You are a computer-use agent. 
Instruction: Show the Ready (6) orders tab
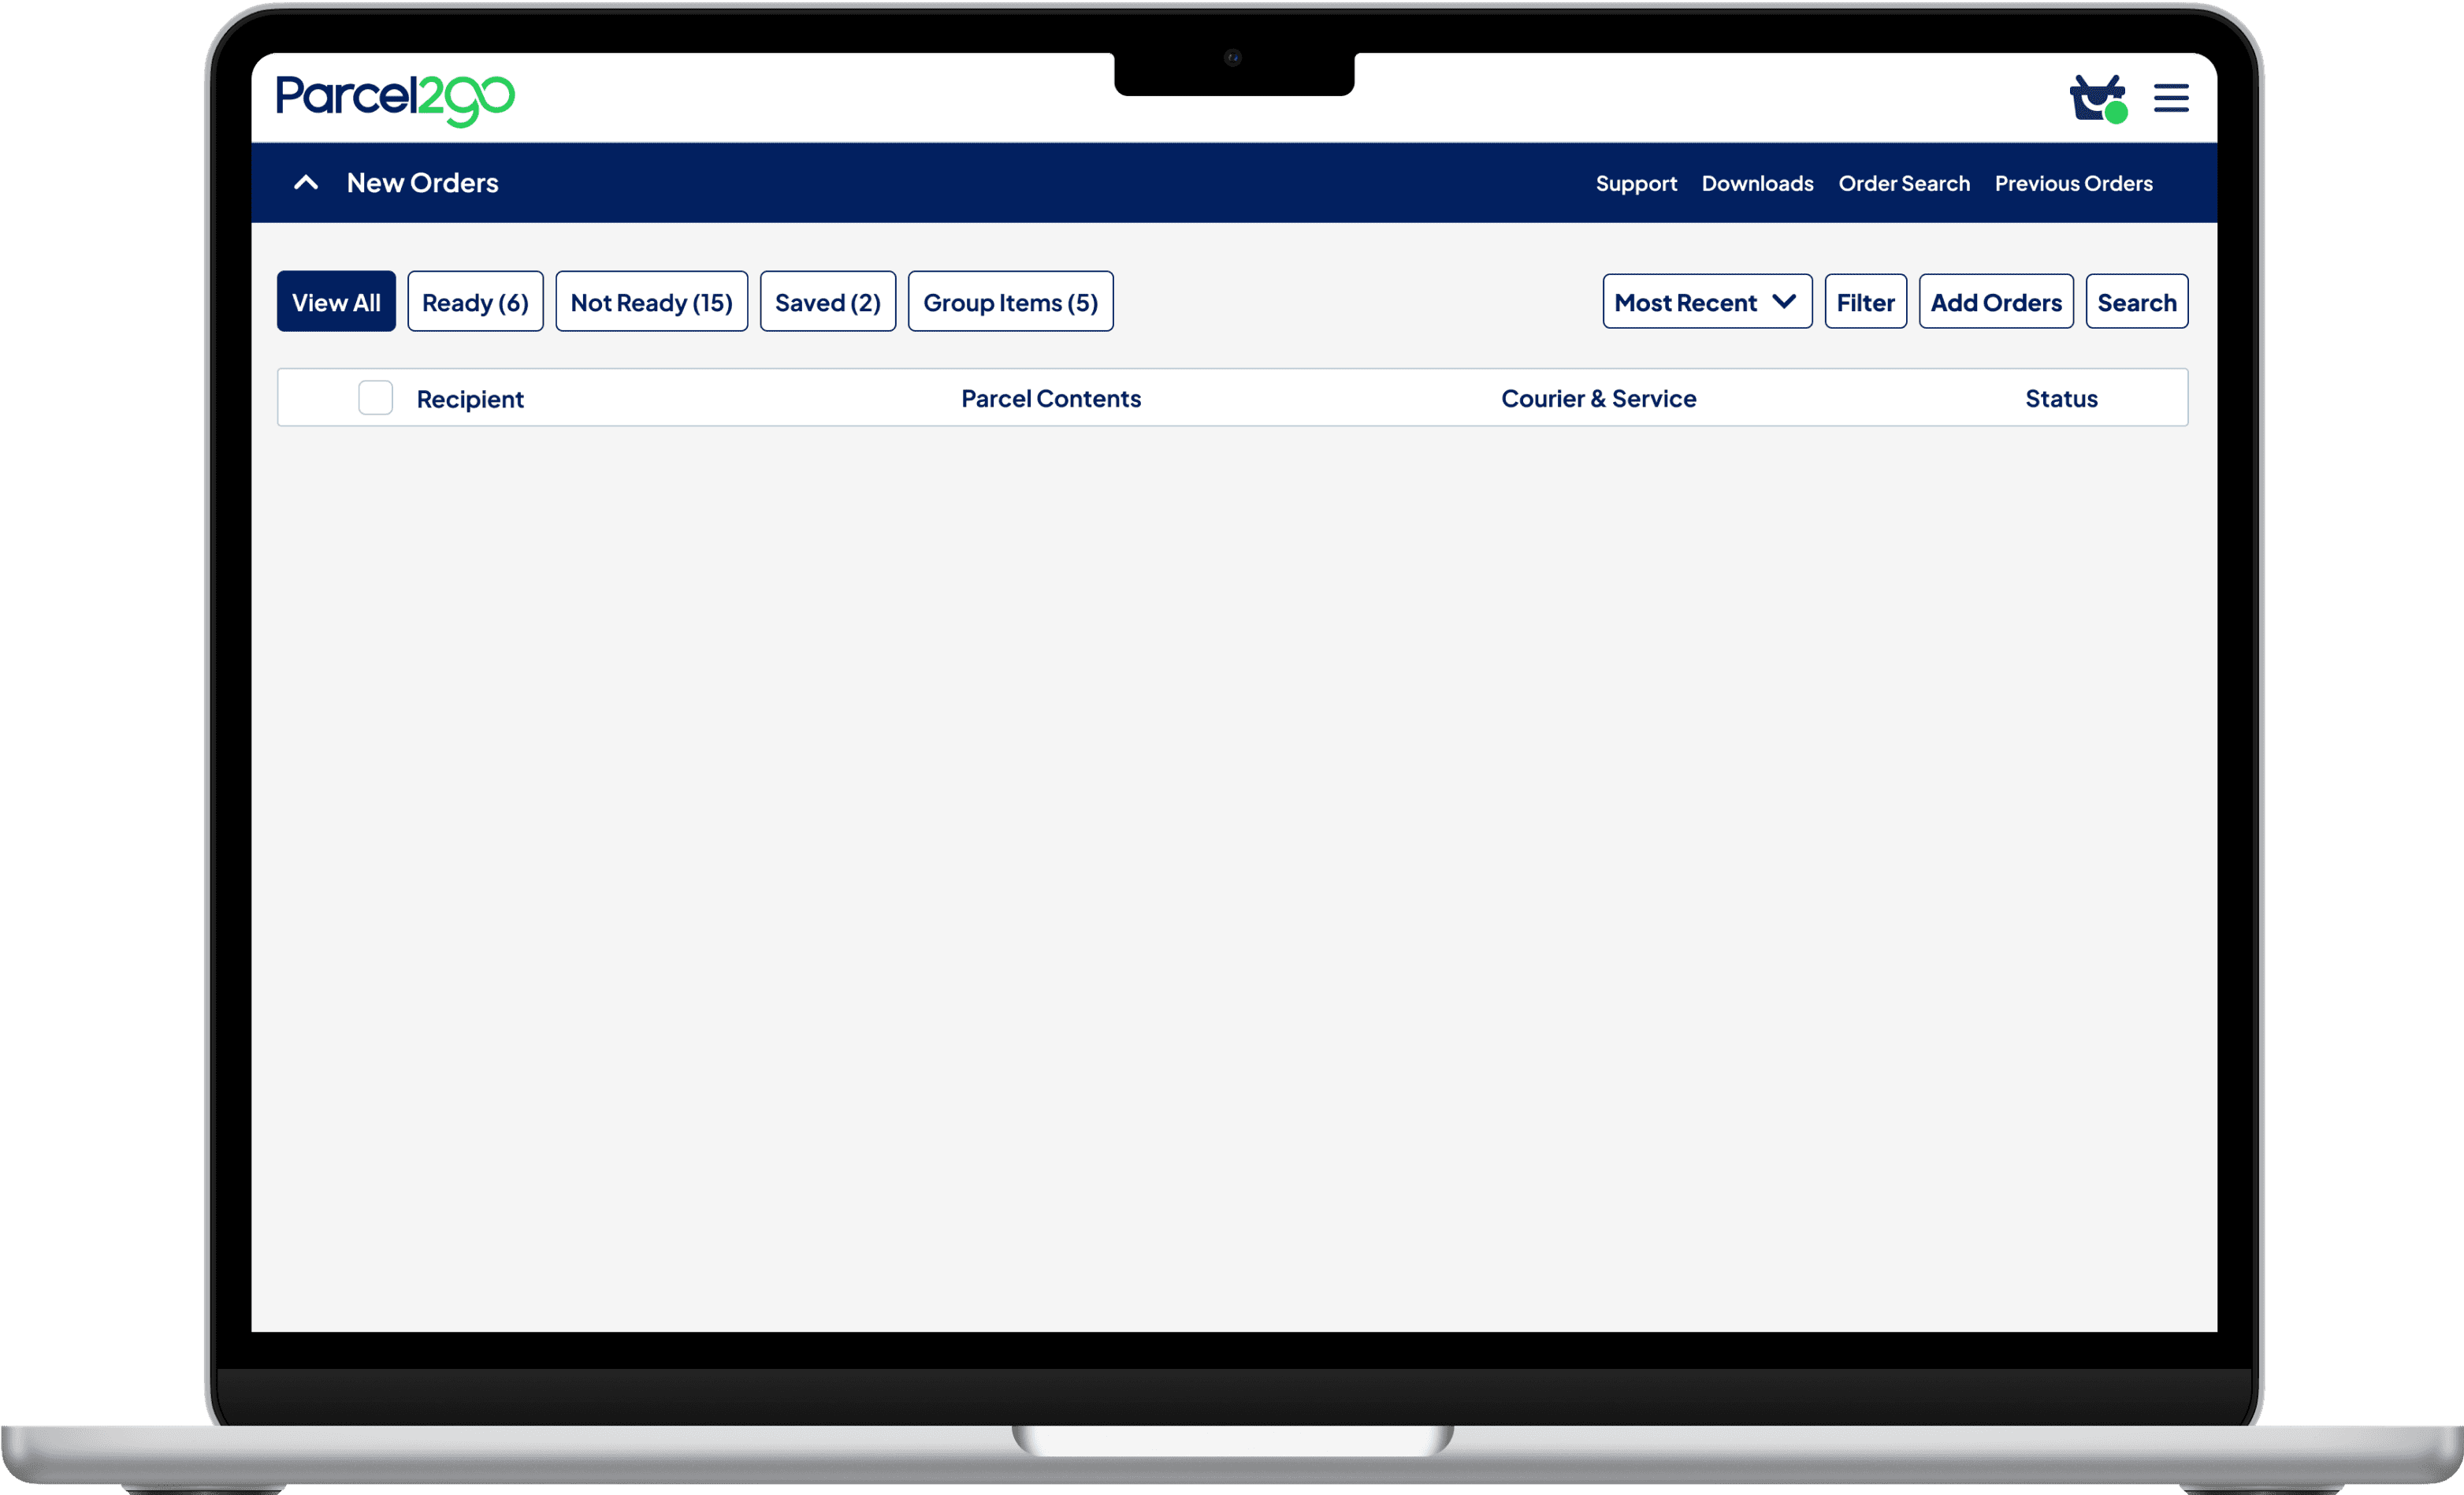[x=475, y=302]
